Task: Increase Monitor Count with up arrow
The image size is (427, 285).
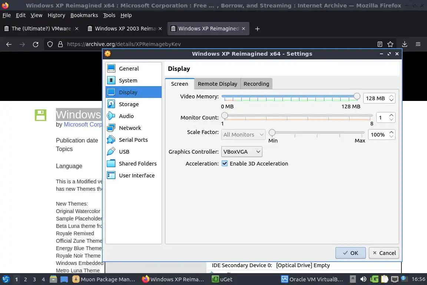Action: pos(391,115)
